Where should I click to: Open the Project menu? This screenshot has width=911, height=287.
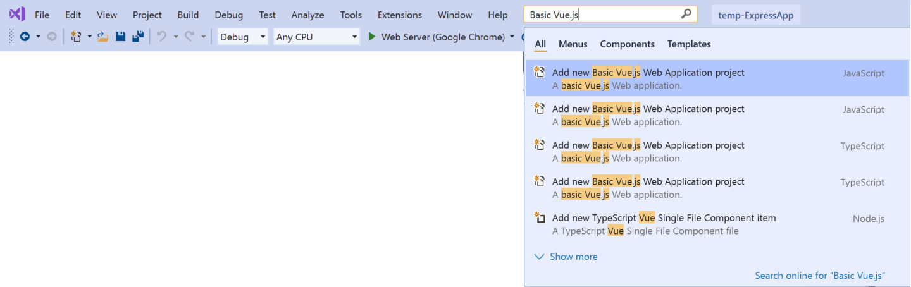[x=147, y=15]
